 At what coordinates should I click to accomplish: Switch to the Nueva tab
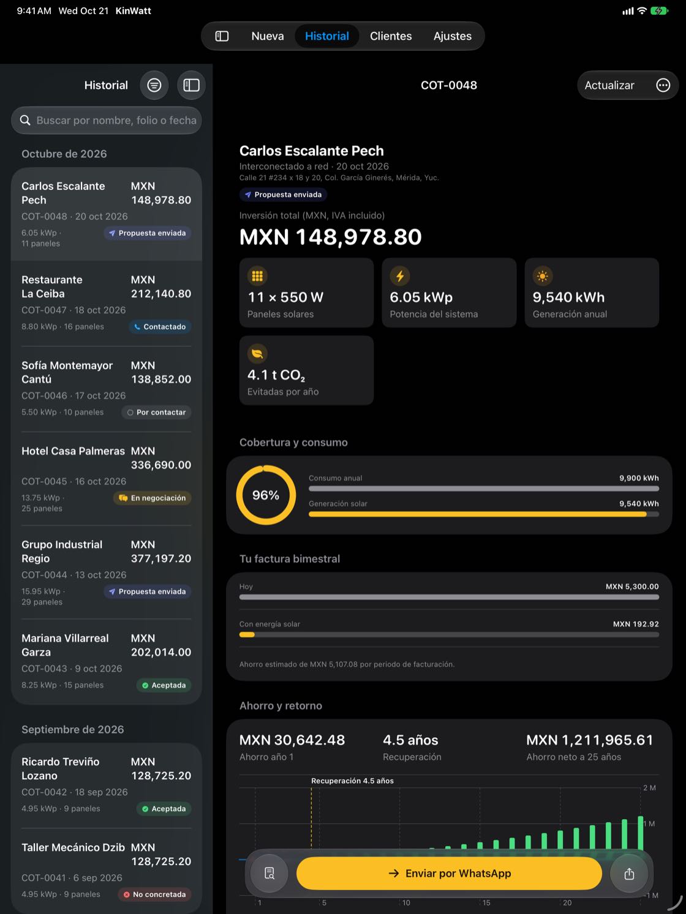click(268, 36)
